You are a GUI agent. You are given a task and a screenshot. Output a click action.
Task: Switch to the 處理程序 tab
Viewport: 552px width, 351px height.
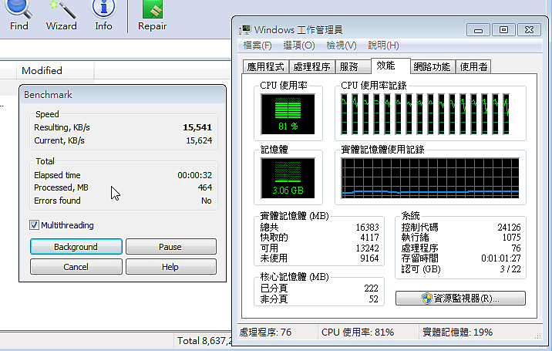coord(311,66)
